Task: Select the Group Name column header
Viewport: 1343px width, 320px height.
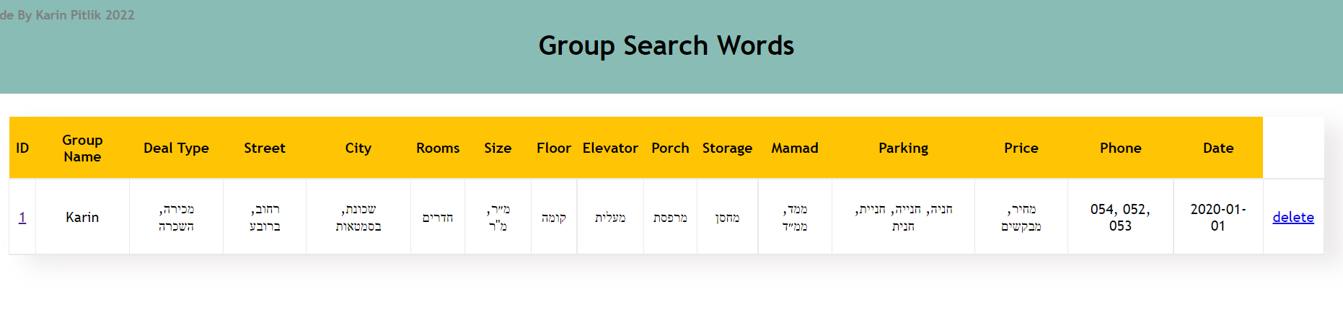Action: (82, 148)
